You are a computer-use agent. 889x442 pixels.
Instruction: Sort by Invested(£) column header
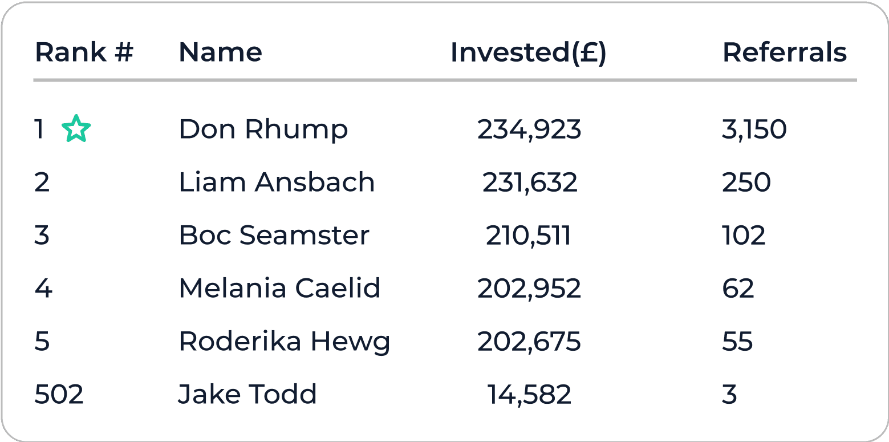click(x=529, y=52)
